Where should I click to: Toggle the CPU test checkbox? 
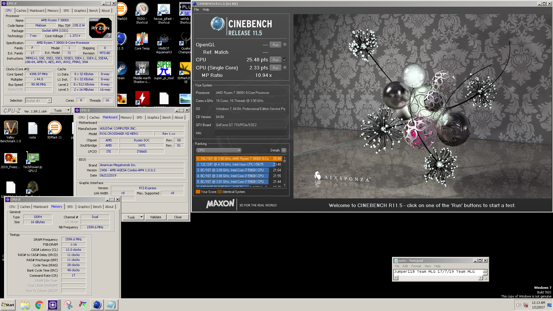coord(285,60)
